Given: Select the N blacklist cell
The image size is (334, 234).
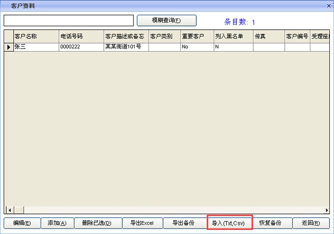Looking at the screenshot, I should pos(234,47).
